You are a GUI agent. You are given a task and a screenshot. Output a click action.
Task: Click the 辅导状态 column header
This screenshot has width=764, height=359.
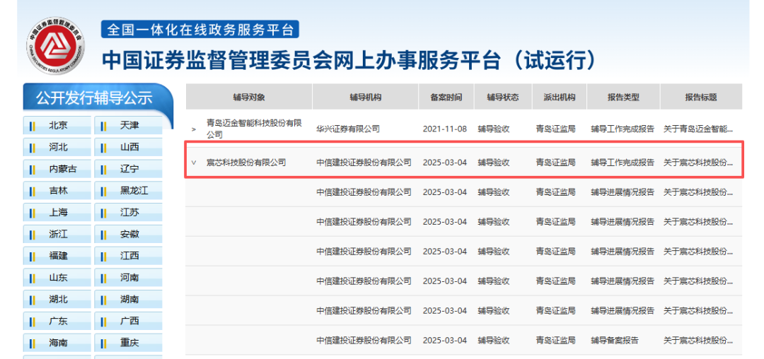point(503,97)
